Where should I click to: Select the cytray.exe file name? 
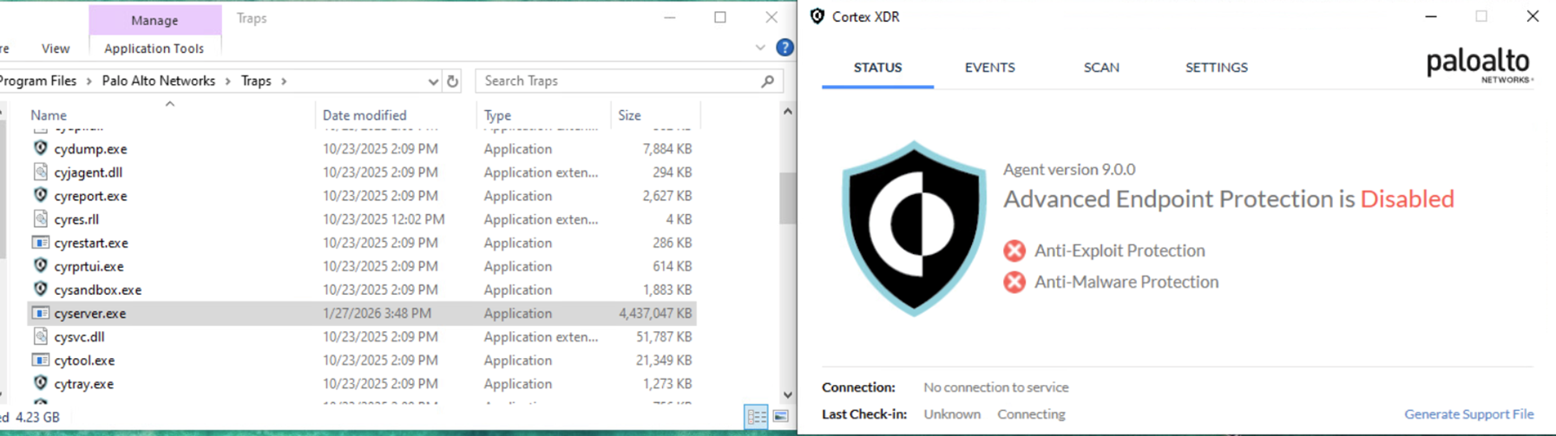(83, 383)
